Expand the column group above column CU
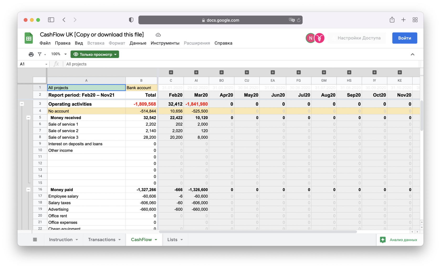 pos(247,72)
